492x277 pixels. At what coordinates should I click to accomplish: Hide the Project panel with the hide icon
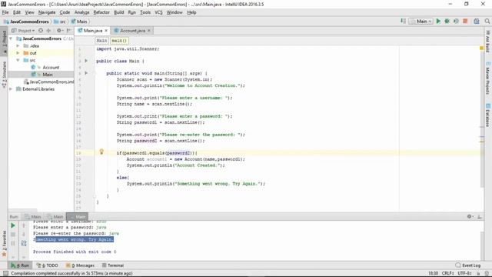coord(68,31)
